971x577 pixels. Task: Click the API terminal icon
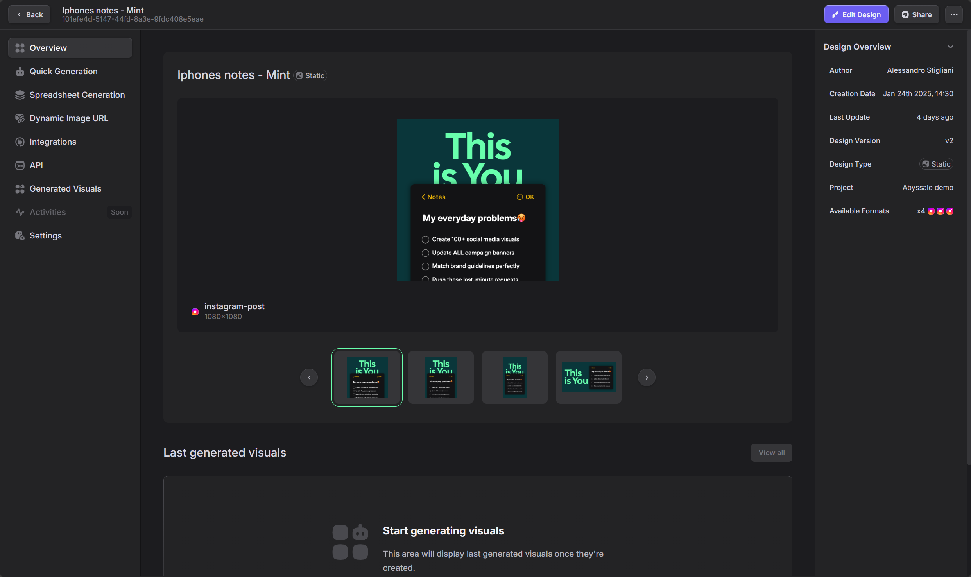pyautogui.click(x=20, y=165)
